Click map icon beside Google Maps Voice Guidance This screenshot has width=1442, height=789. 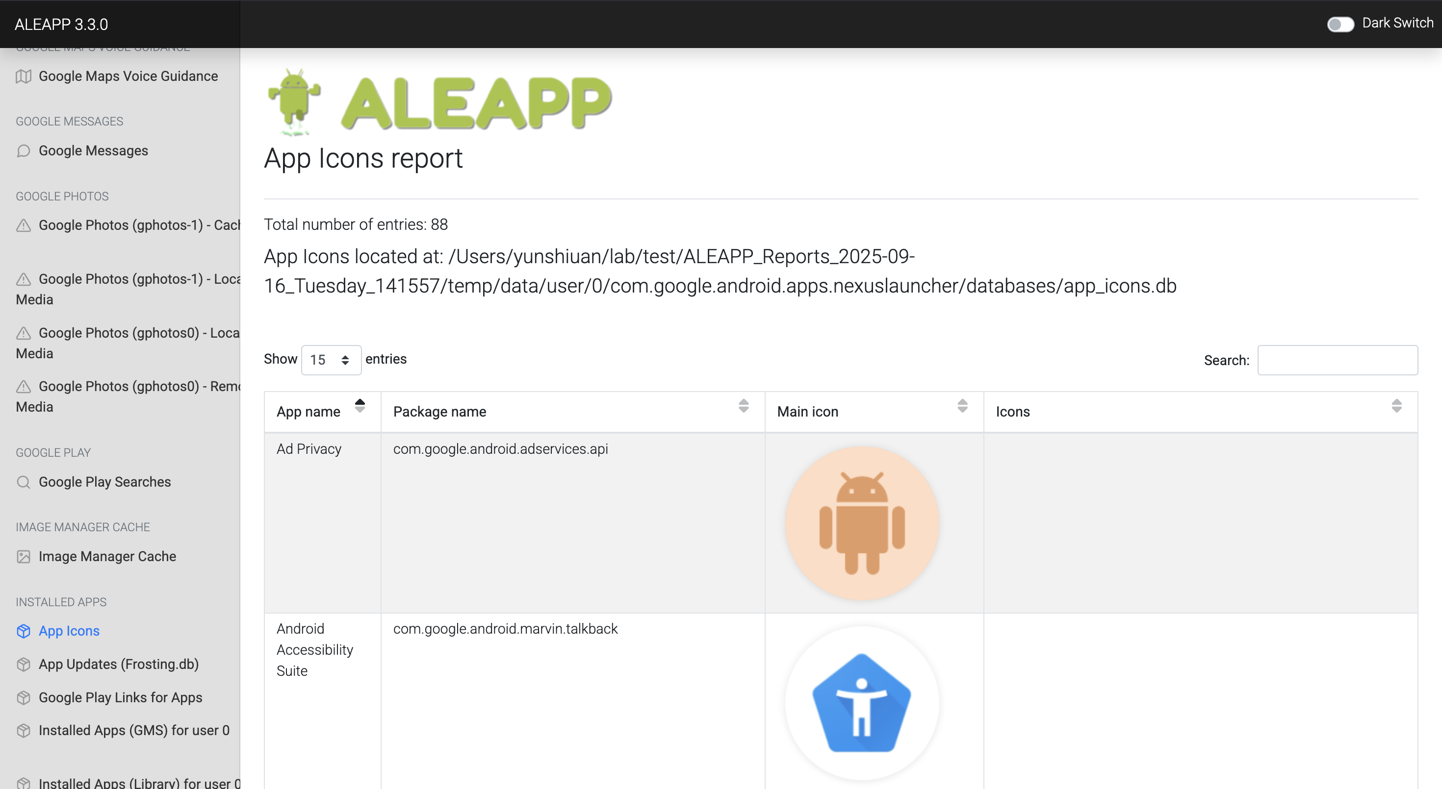pyautogui.click(x=24, y=76)
